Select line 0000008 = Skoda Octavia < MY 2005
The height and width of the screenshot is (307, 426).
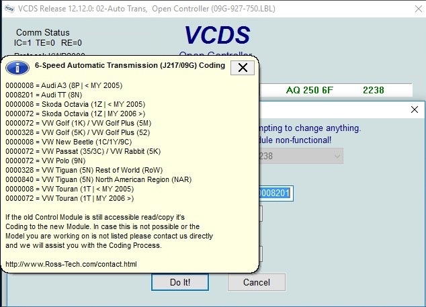tap(75, 104)
